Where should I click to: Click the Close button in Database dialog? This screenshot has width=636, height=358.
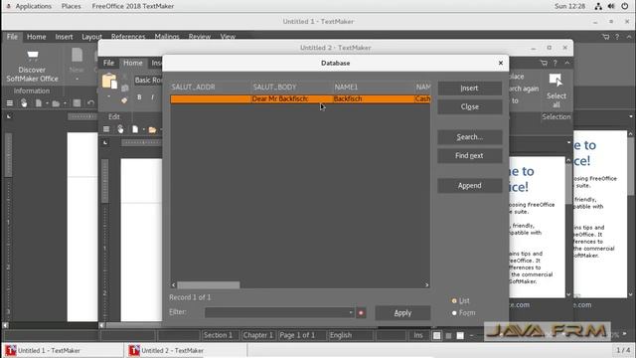pyautogui.click(x=469, y=106)
